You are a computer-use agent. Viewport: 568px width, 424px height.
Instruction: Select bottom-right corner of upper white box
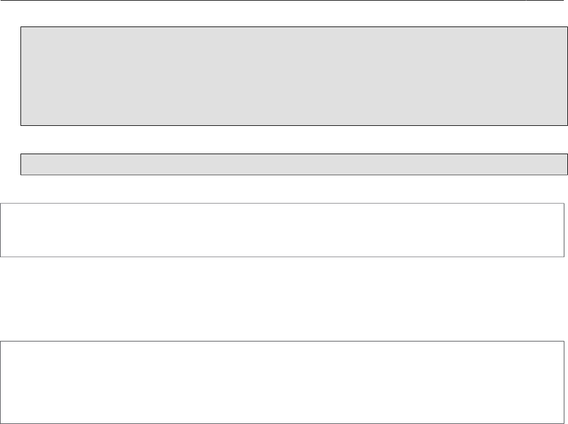tap(564, 257)
